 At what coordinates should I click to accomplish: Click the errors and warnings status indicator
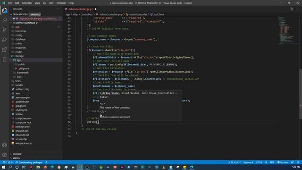point(8,162)
